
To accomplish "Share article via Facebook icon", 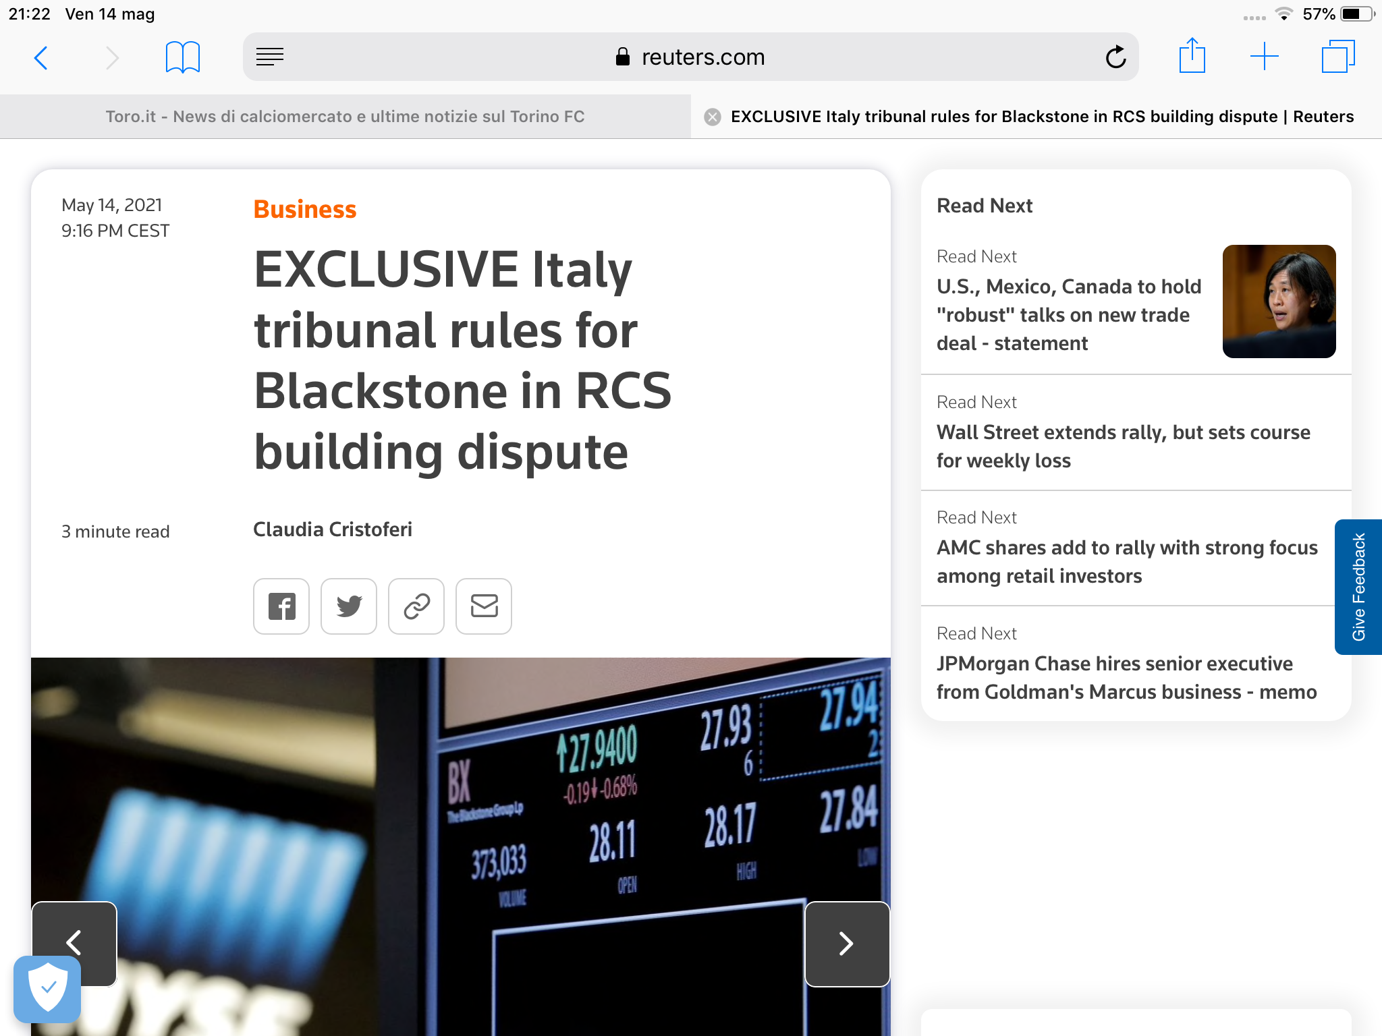I will (281, 606).
